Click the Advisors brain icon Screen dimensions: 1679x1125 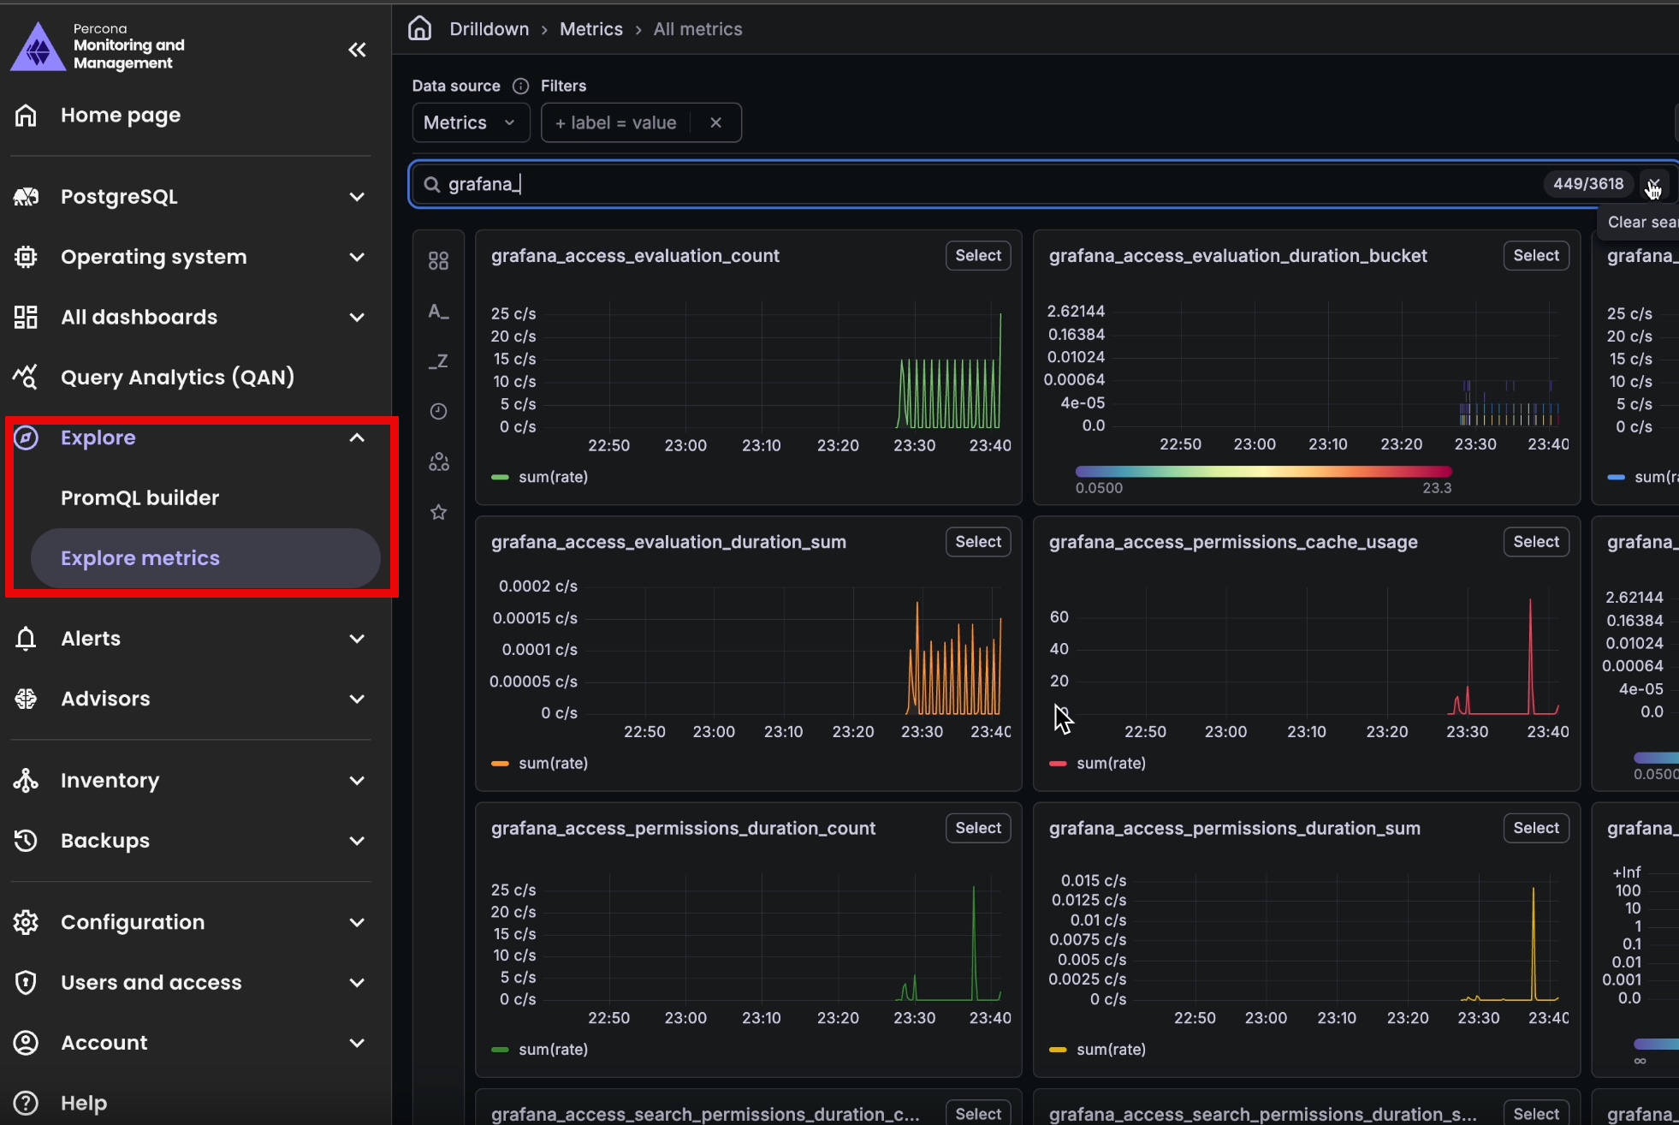(26, 699)
